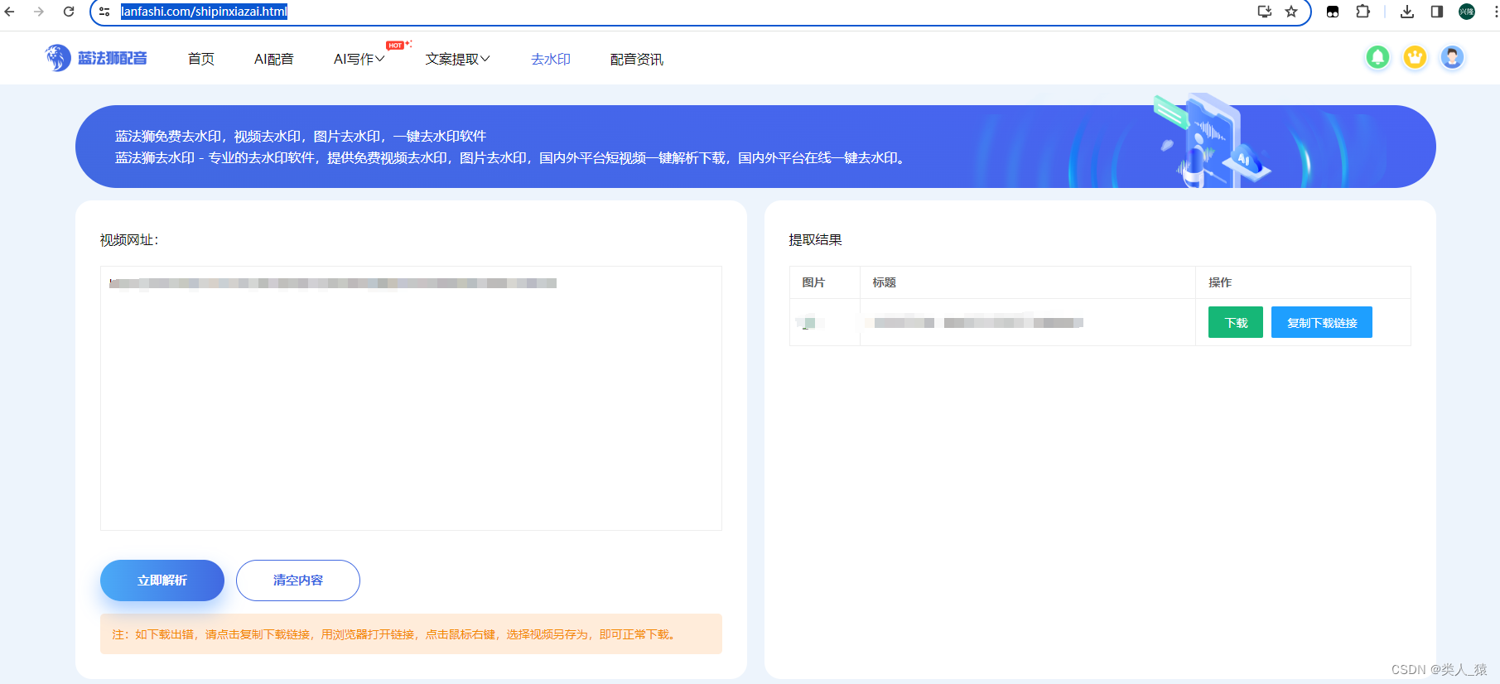The image size is (1500, 684).
Task: Click the address bar URL
Action: (204, 12)
